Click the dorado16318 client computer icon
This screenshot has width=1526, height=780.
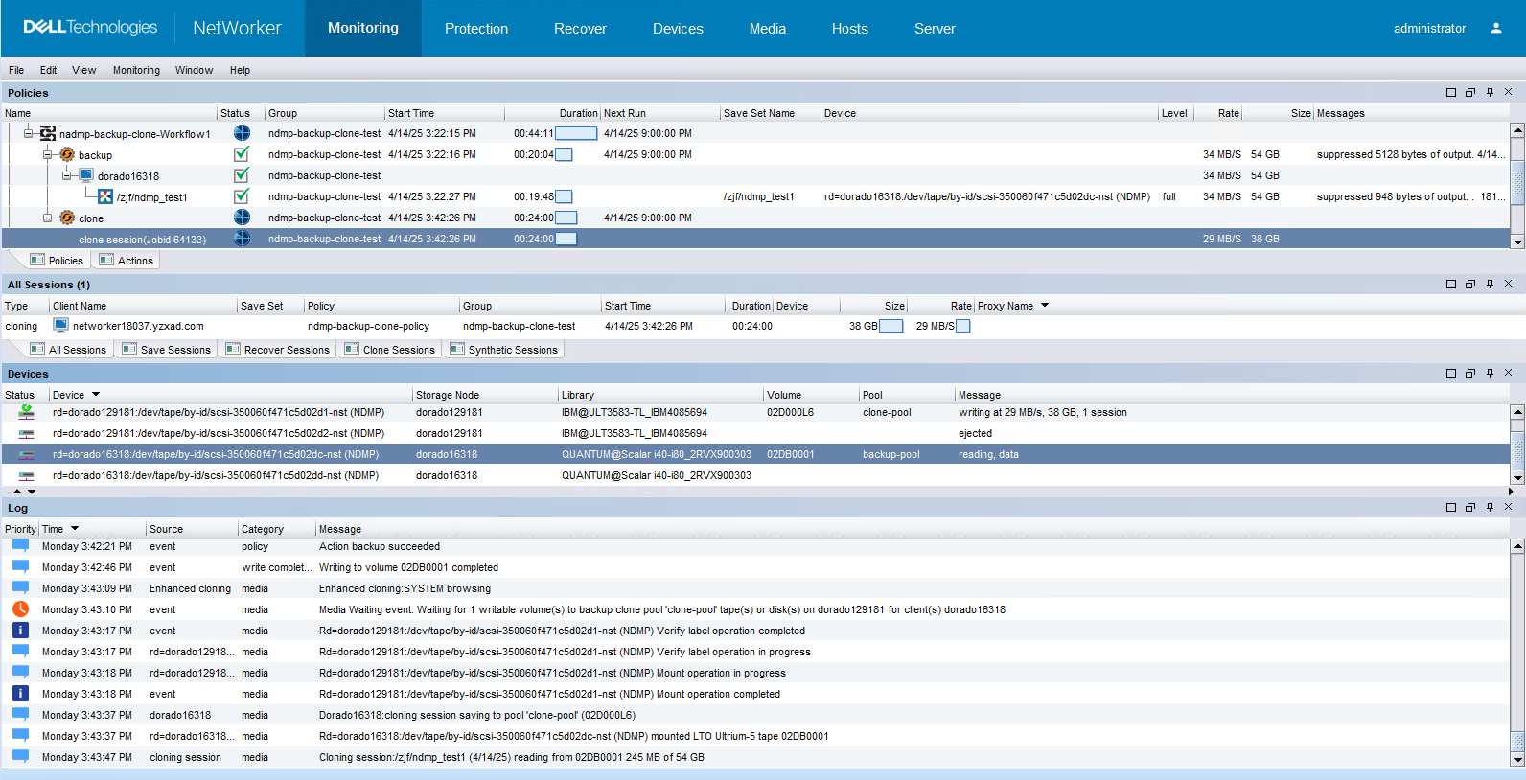[86, 175]
